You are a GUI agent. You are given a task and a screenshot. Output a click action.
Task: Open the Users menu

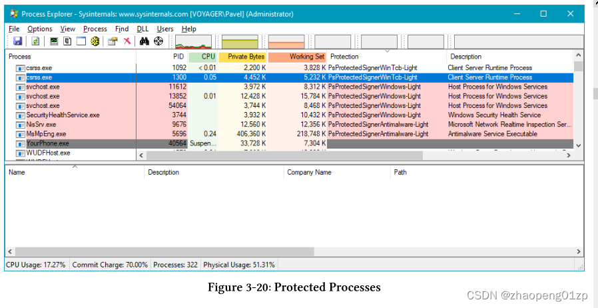[x=165, y=29]
